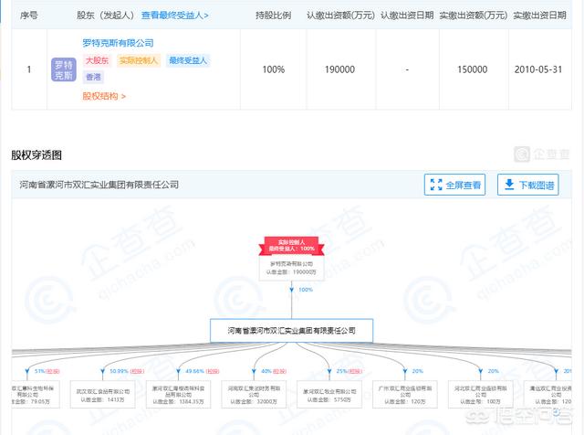Select 认缴出资日期 column header
This screenshot has height=435, width=584.
click(x=407, y=16)
